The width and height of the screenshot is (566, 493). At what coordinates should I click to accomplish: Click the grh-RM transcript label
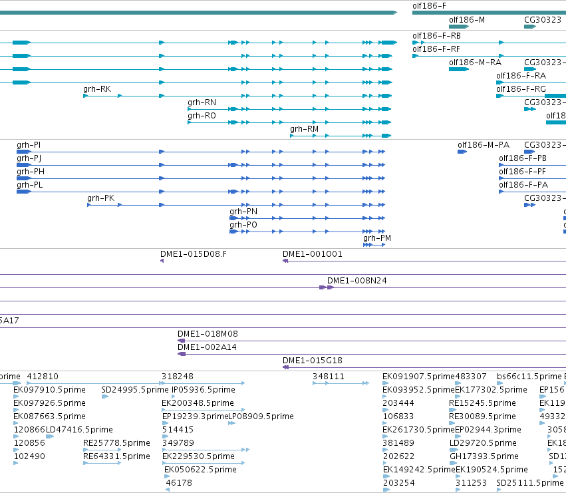305,129
